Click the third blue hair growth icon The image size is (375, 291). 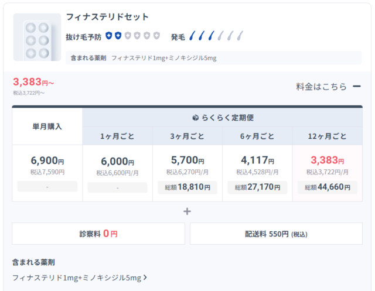210,36
